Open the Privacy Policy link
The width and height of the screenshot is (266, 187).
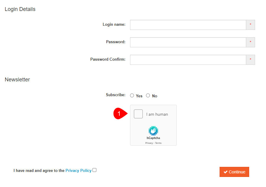[x=78, y=170]
